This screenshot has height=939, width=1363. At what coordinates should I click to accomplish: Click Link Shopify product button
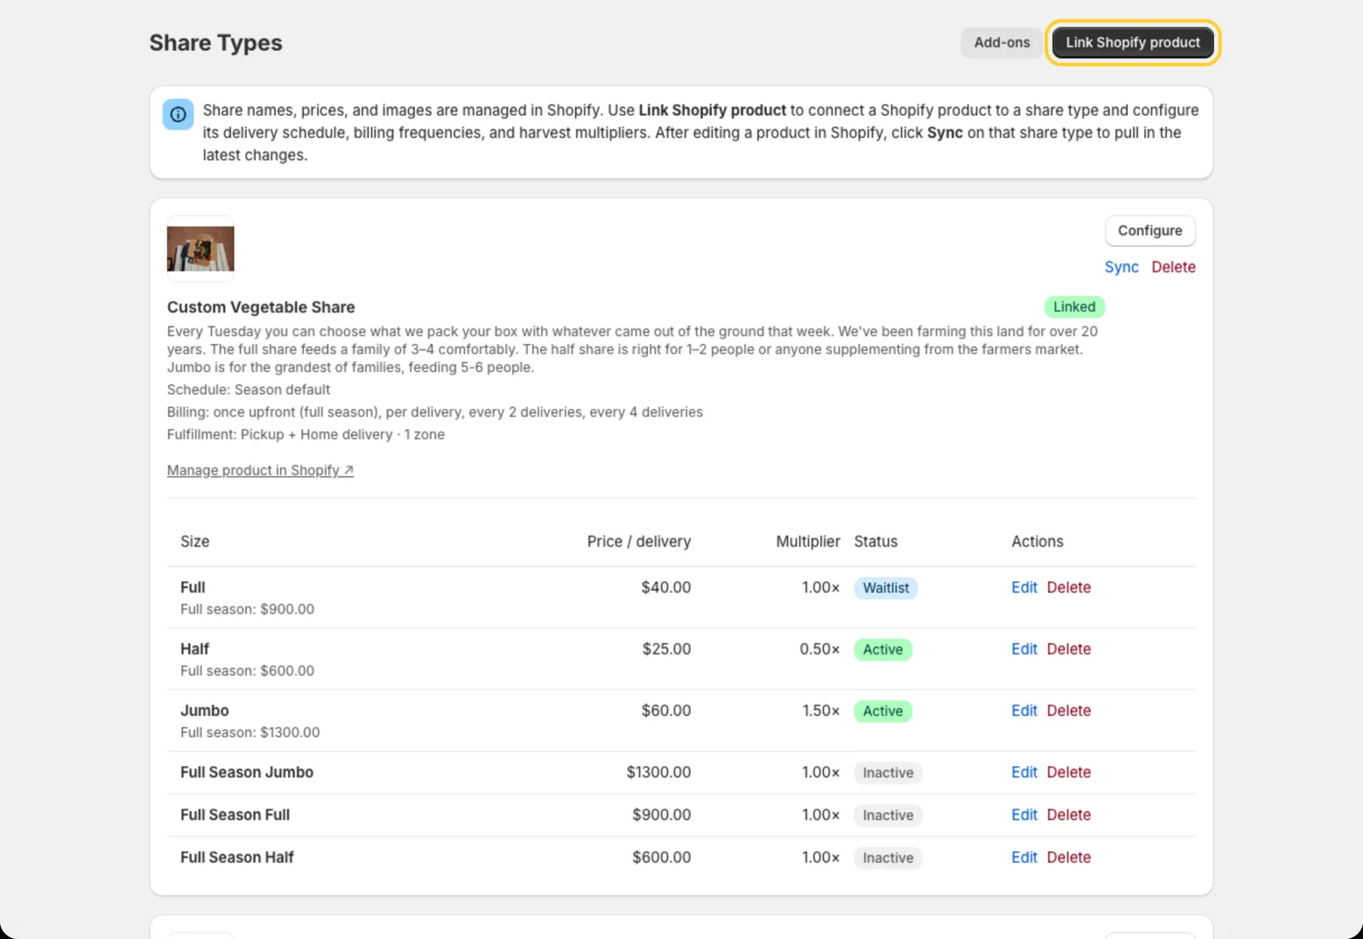click(1133, 43)
